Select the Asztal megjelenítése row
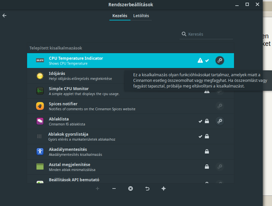The image size is (272, 206). (x=130, y=167)
